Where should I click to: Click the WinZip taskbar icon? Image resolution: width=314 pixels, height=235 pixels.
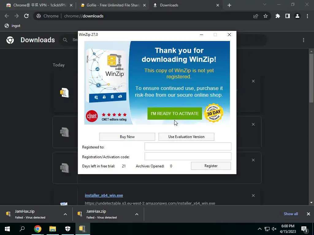(82, 229)
